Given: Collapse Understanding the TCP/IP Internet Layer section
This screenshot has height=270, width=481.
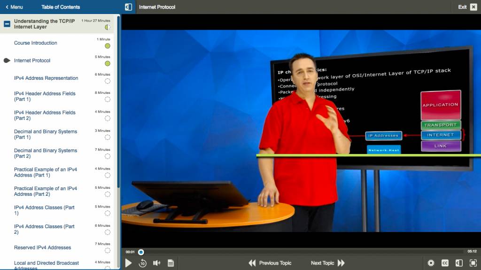Looking at the screenshot, I should (7, 23).
